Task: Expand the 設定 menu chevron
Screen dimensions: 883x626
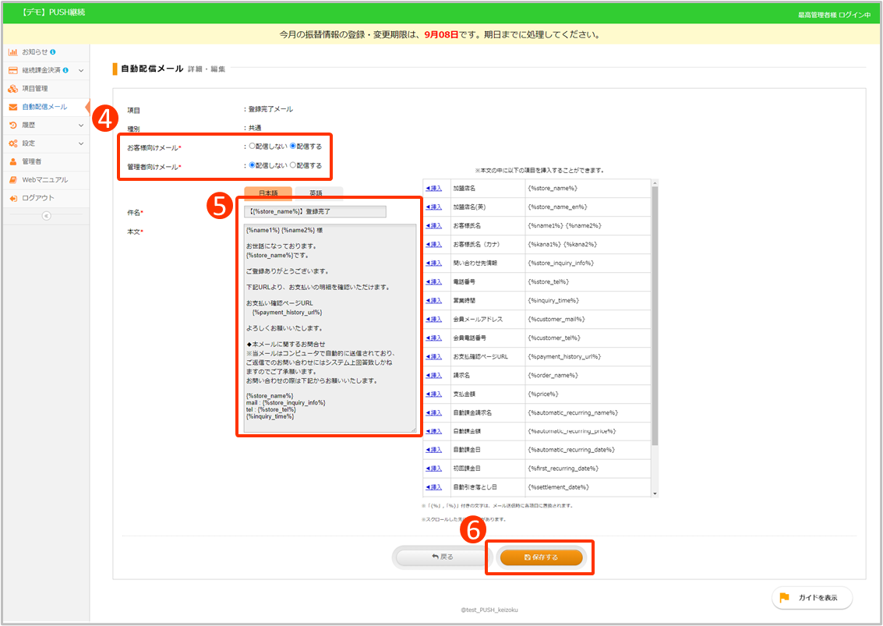Action: [x=81, y=143]
